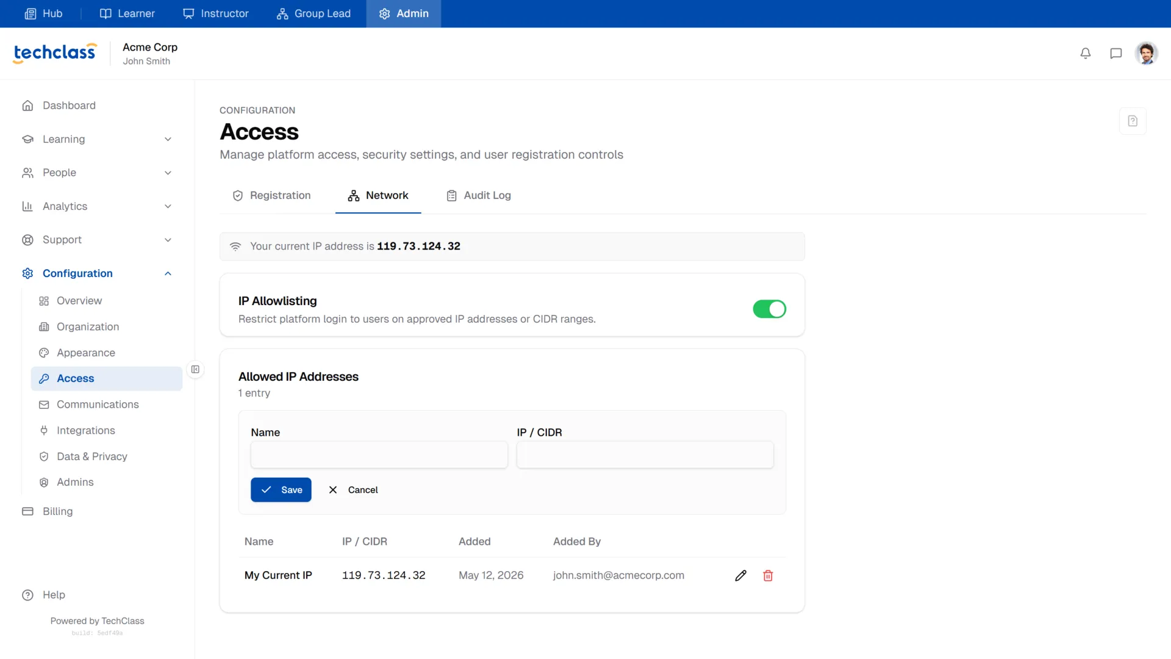The height and width of the screenshot is (659, 1171).
Task: Save the new IP entry
Action: [281, 490]
